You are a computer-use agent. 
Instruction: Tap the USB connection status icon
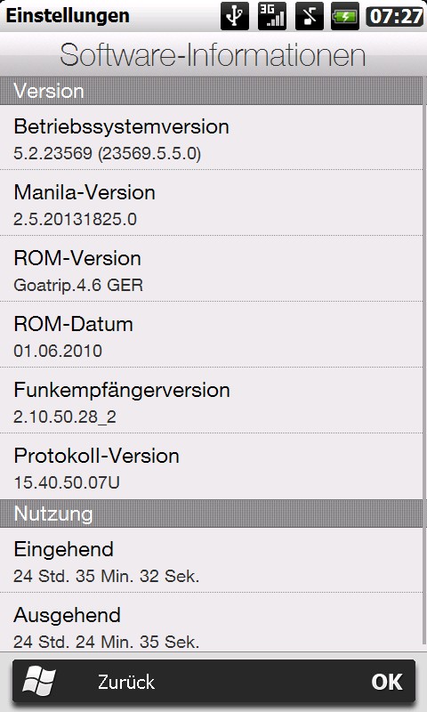[x=235, y=16]
